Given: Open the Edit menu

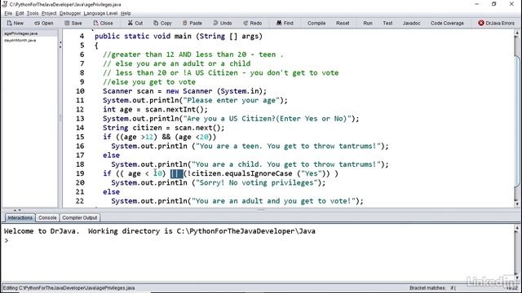Looking at the screenshot, I should click(x=20, y=13).
